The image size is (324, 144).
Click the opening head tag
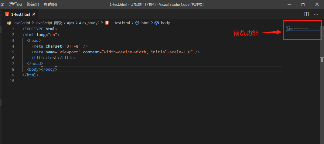[x=34, y=40]
